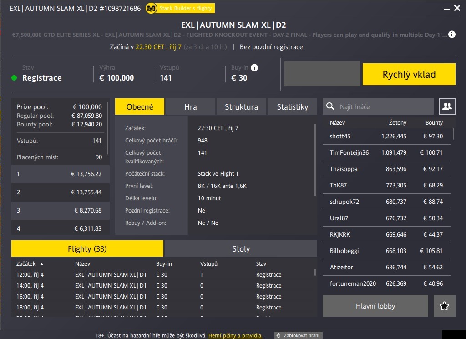Switch to the Struktura tab
Image resolution: width=466 pixels, height=339 pixels.
241,106
